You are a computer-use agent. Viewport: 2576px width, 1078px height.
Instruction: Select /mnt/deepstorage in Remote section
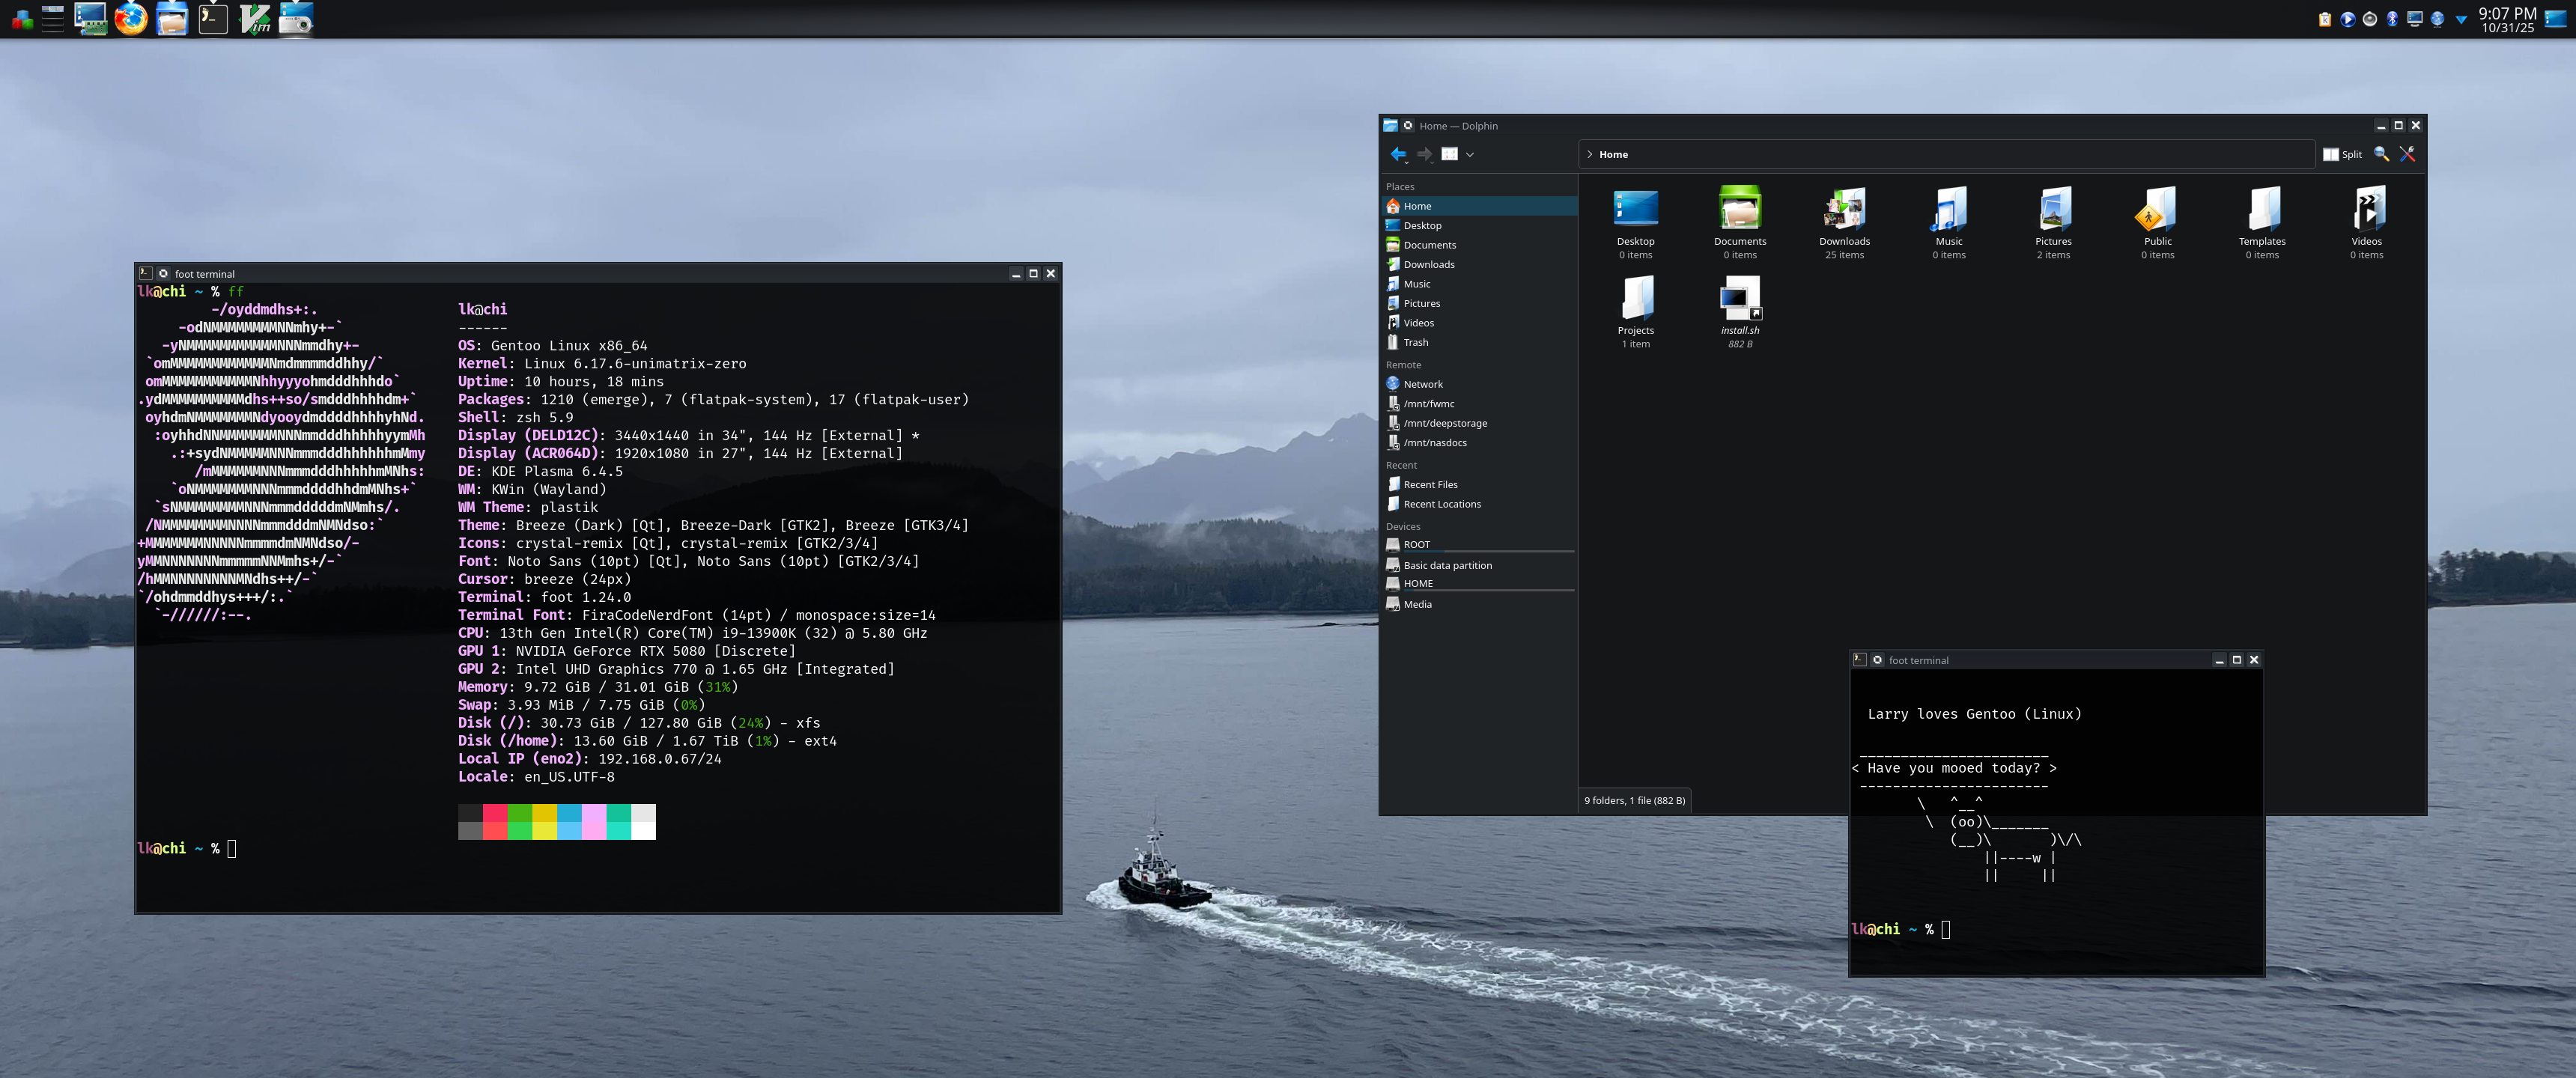1444,423
